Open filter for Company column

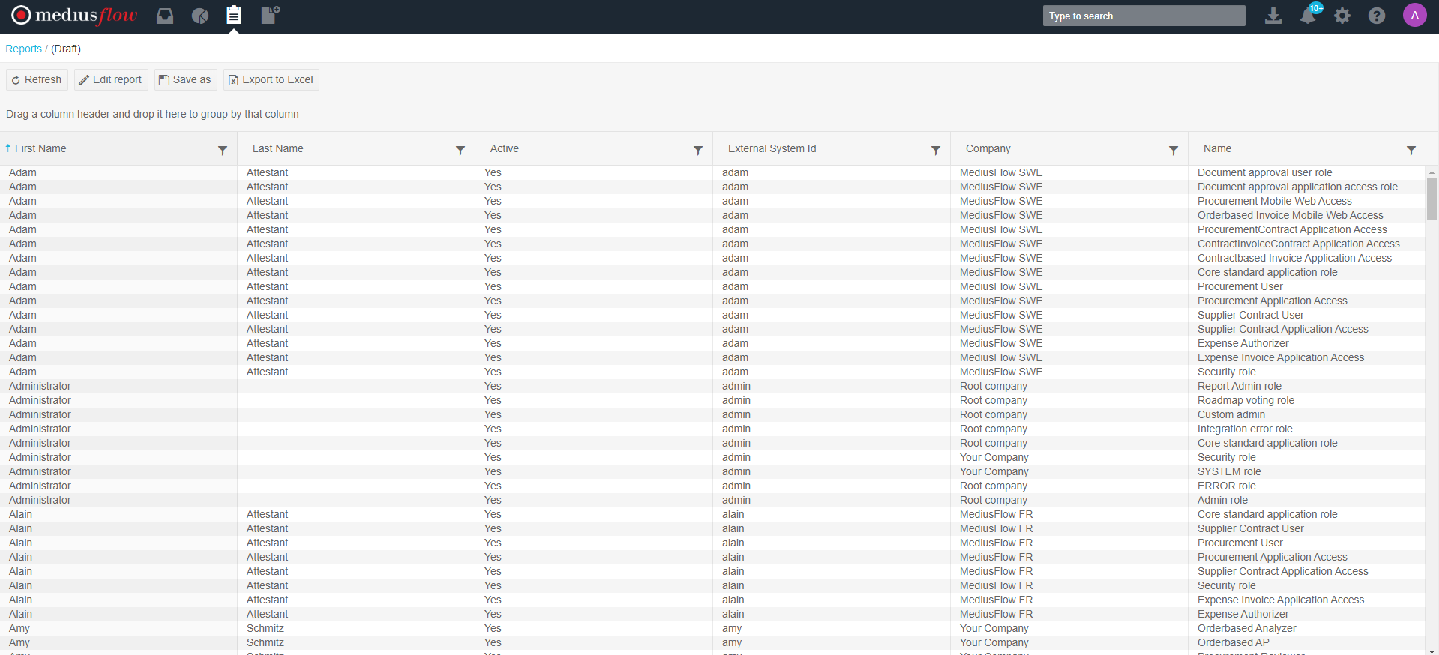click(1174, 151)
